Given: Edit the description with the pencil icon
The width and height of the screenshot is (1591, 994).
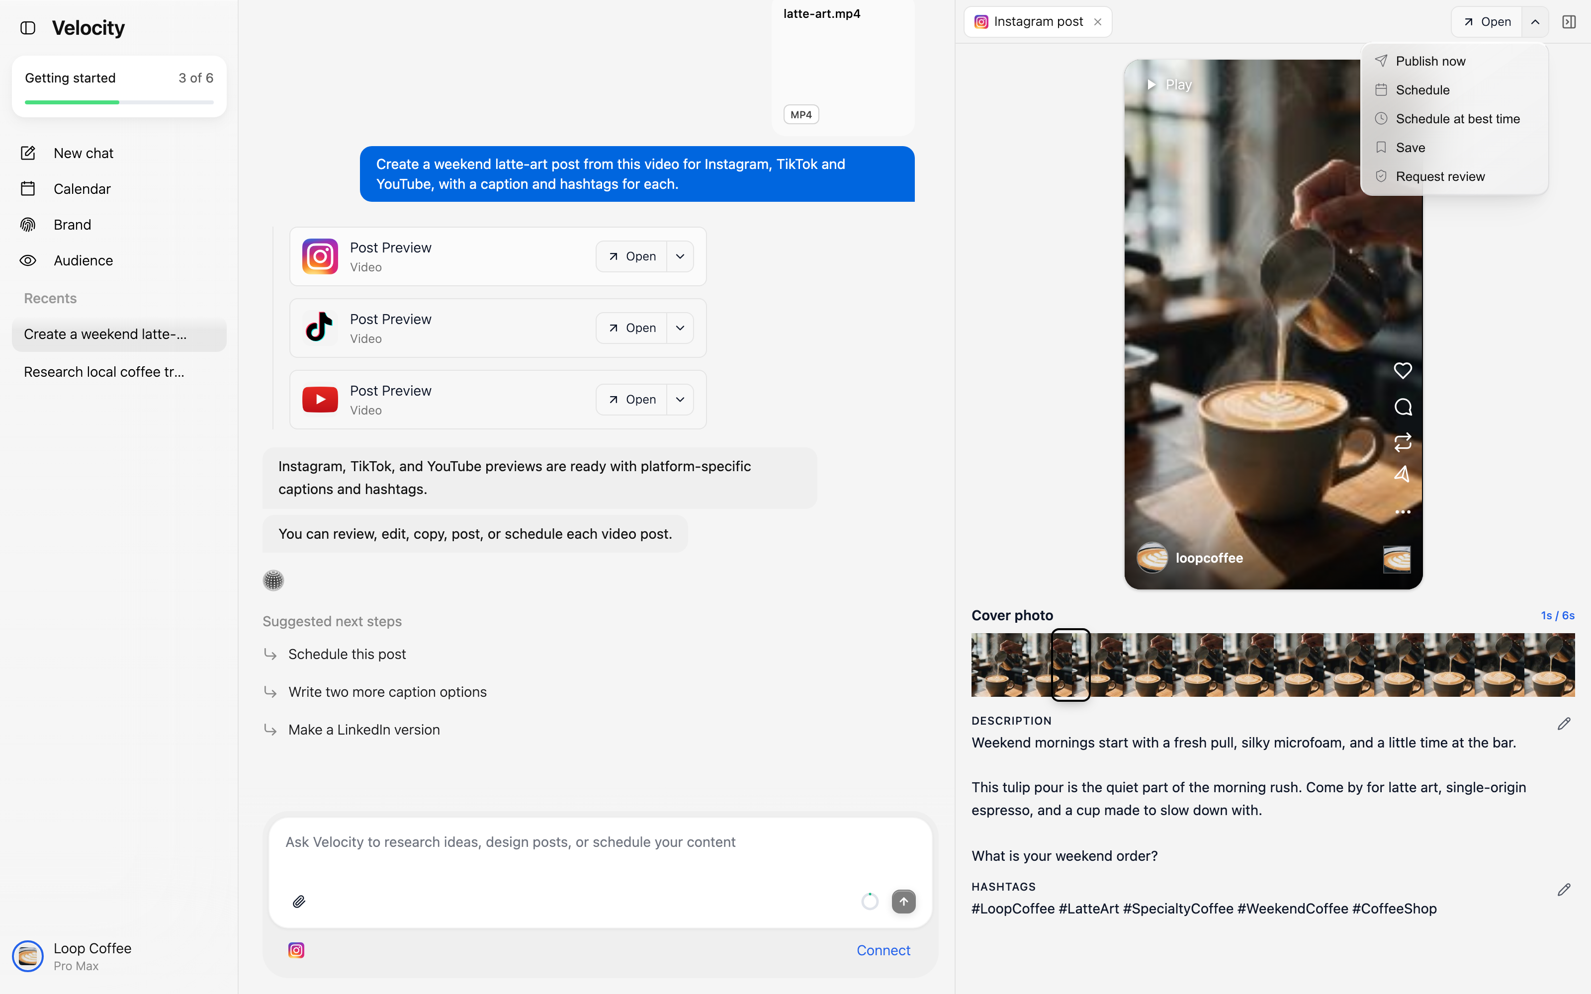Looking at the screenshot, I should coord(1564,723).
